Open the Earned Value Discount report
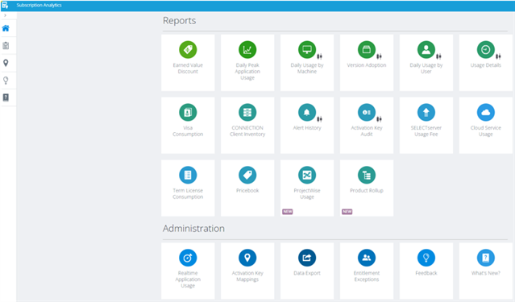Viewport: 515px width, 302px height. [x=188, y=63]
